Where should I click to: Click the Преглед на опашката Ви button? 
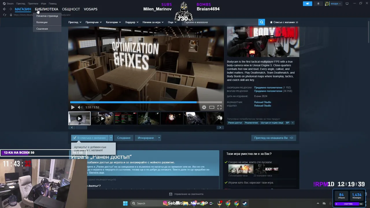[x=273, y=138]
